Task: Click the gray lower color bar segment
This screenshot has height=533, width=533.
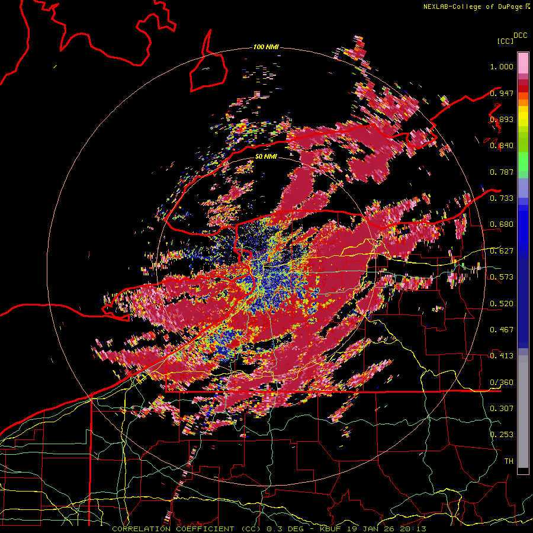Action: (523, 412)
